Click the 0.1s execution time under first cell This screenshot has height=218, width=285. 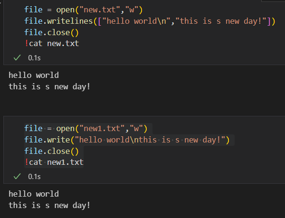34,57
